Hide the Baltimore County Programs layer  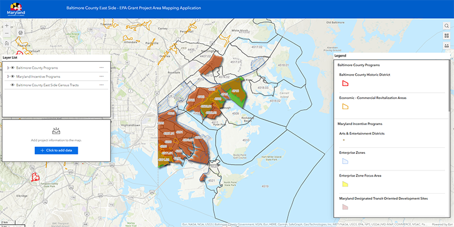(x=12, y=68)
